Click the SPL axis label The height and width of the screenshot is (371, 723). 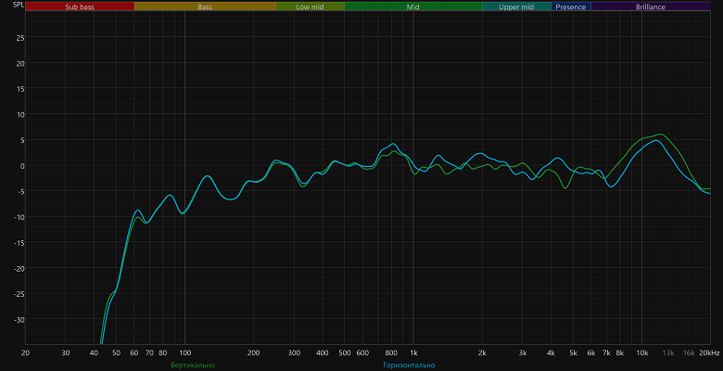[x=19, y=5]
